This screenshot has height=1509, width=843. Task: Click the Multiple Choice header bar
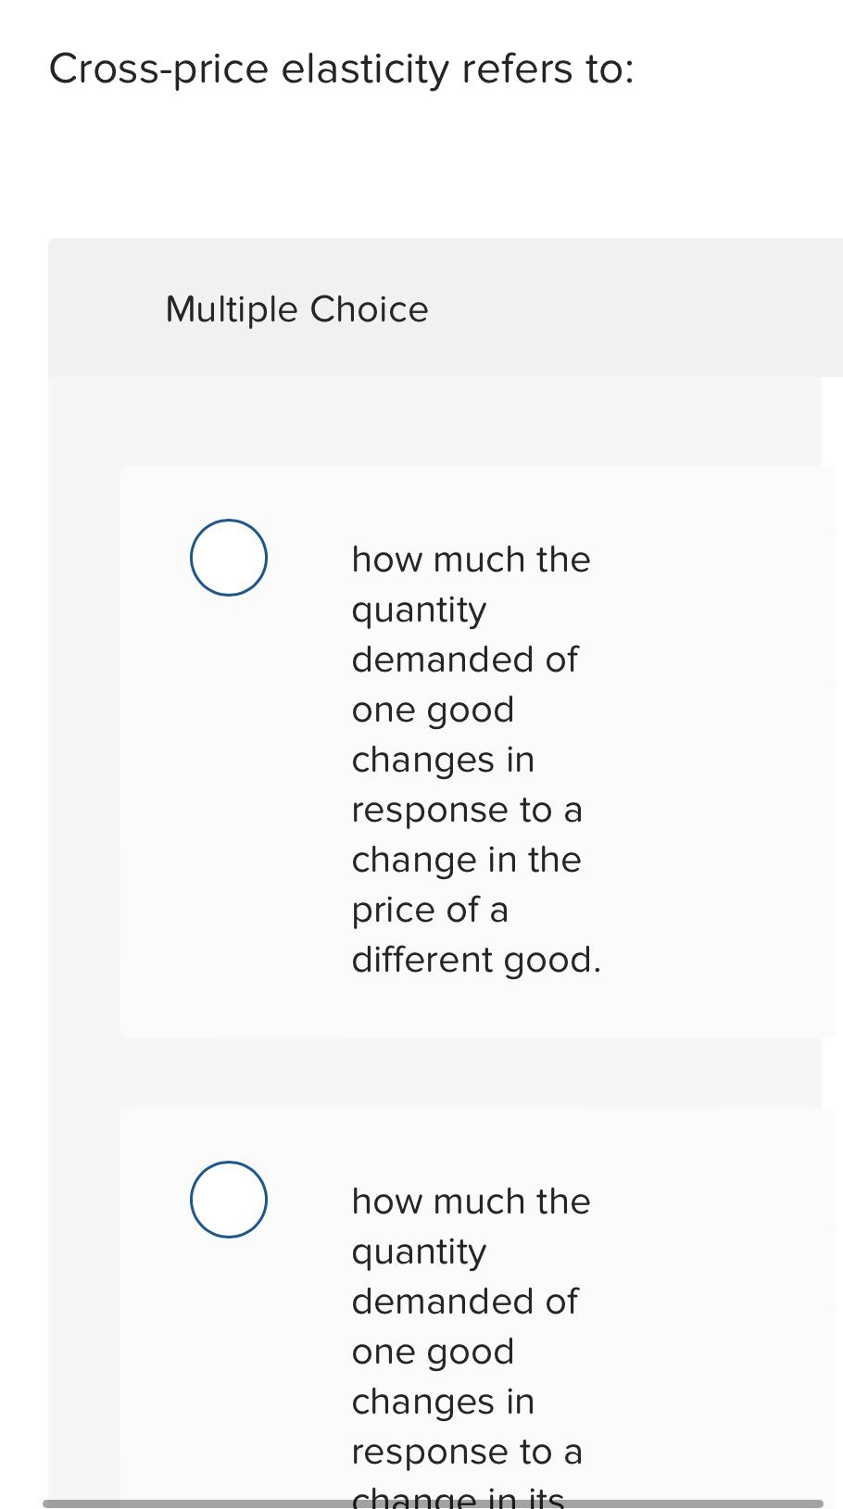445,308
